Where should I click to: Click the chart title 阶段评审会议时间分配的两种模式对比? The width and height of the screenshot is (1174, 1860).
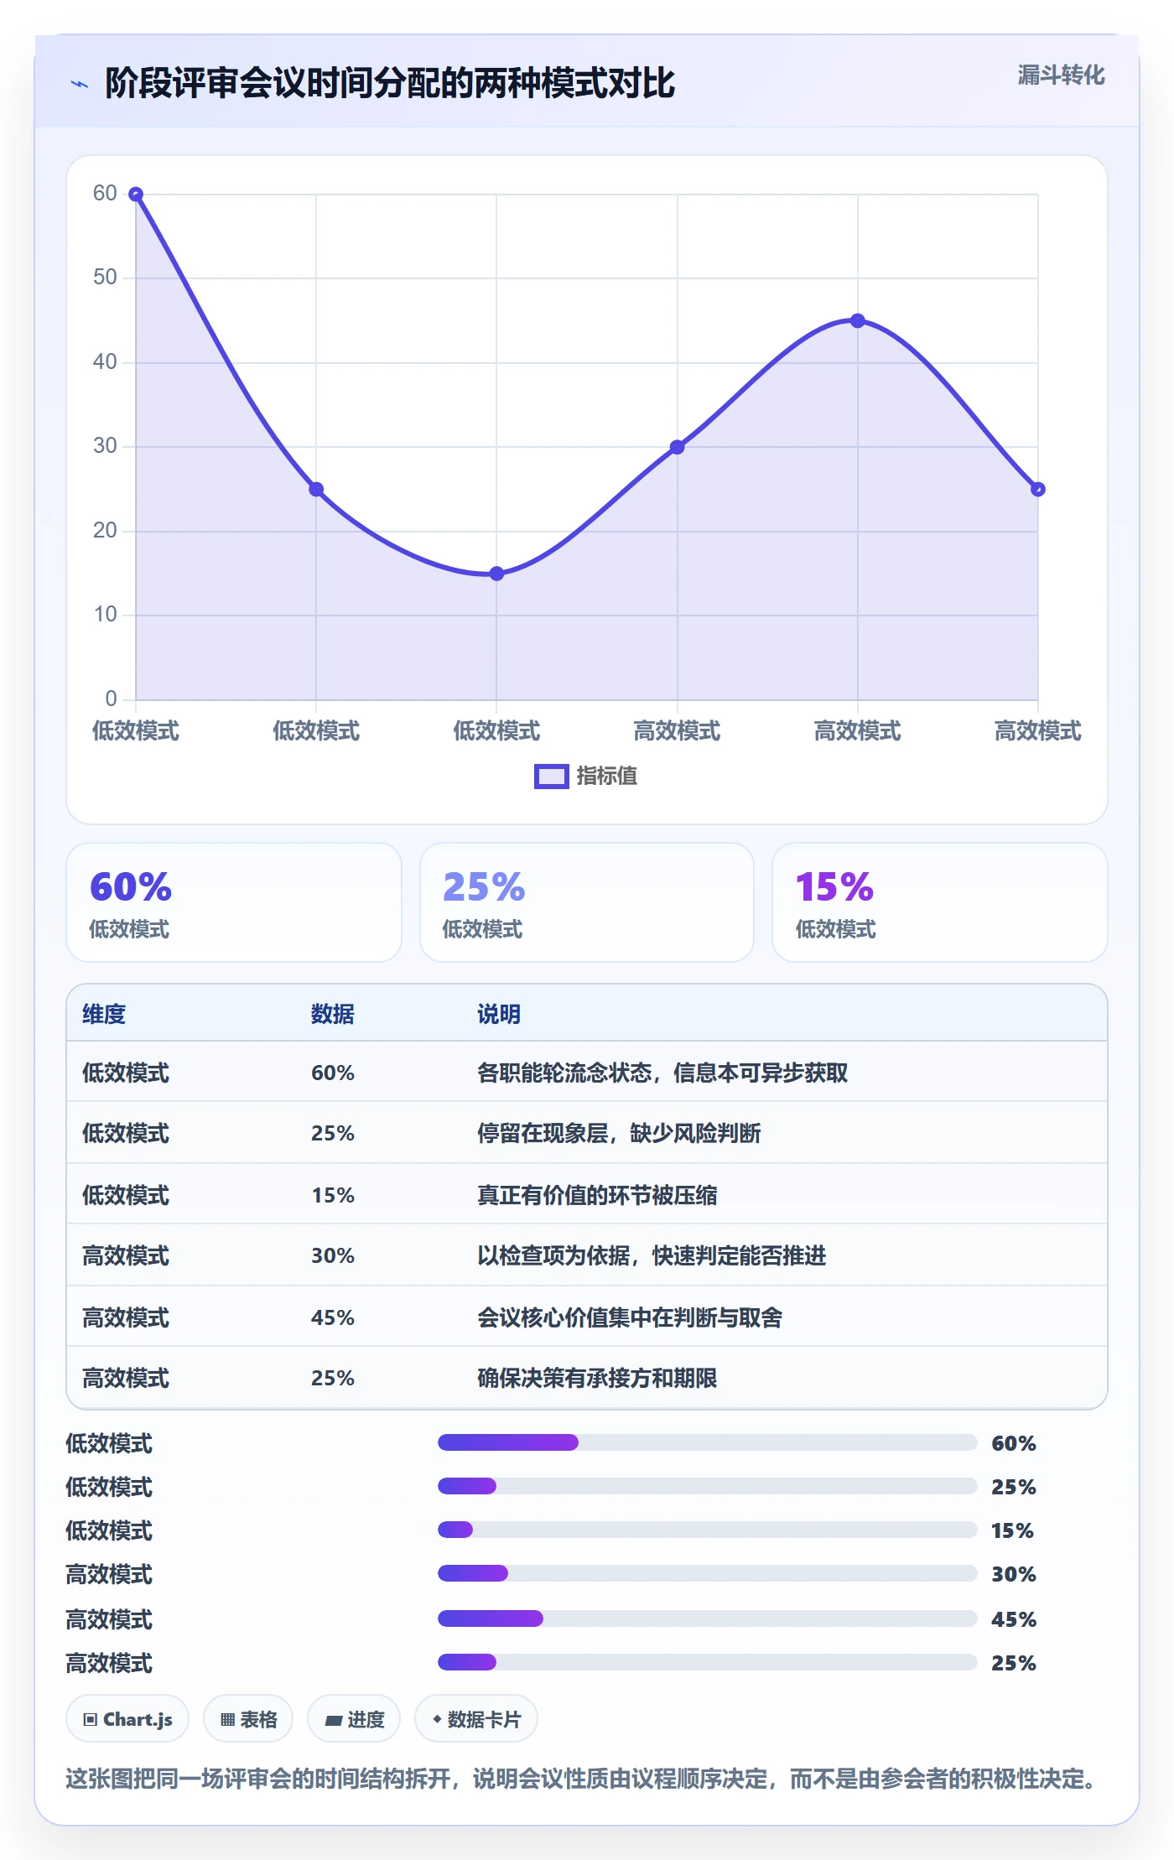(x=389, y=83)
